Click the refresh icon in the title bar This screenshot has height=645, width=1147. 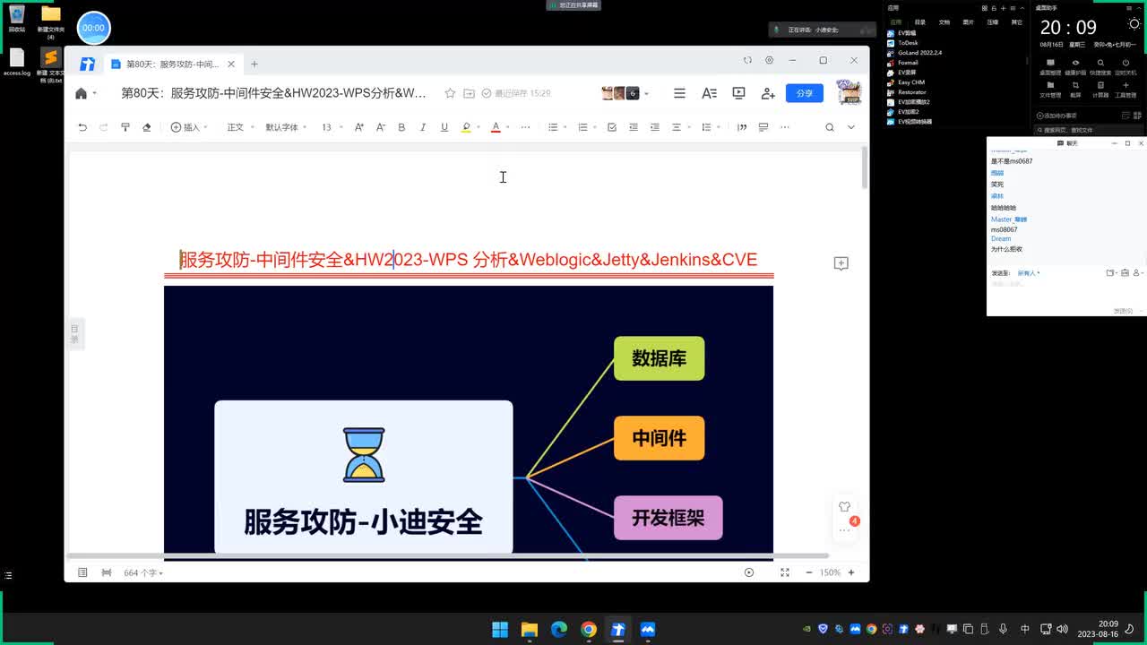747,60
